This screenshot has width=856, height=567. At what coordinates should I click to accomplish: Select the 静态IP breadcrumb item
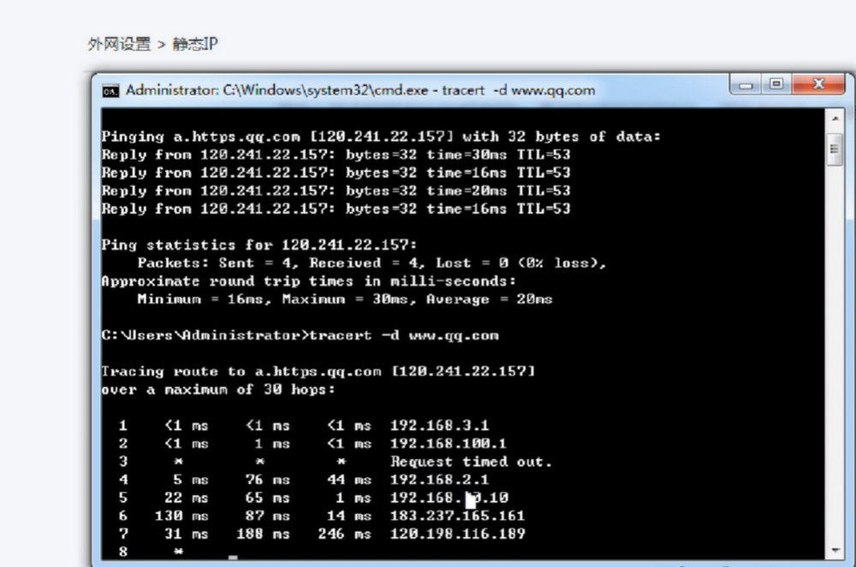195,44
